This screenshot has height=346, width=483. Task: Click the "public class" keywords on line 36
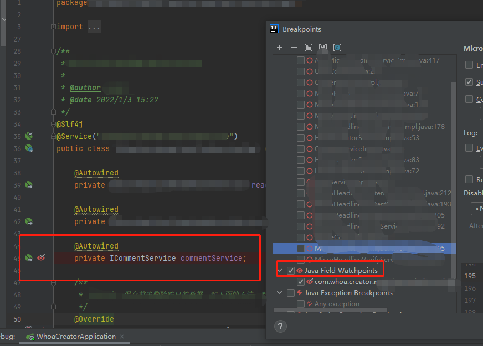[83, 148]
